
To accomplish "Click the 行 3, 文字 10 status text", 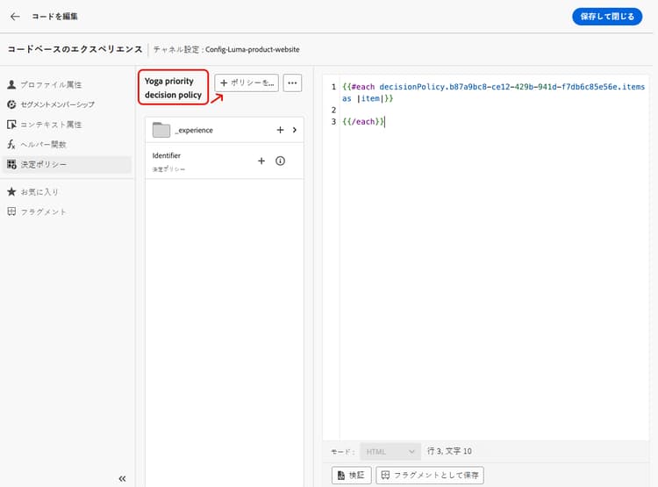I will tap(449, 451).
